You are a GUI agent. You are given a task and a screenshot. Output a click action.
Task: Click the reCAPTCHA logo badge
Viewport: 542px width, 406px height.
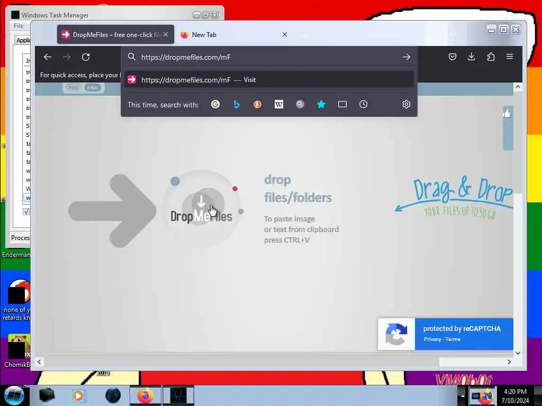point(396,334)
